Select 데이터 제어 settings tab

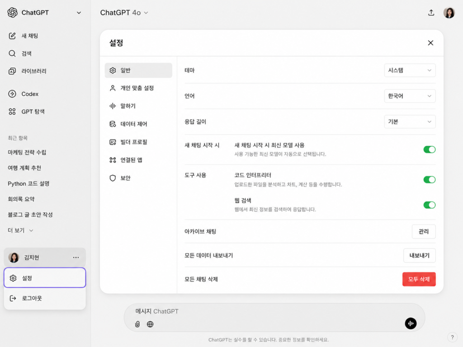[x=138, y=124]
